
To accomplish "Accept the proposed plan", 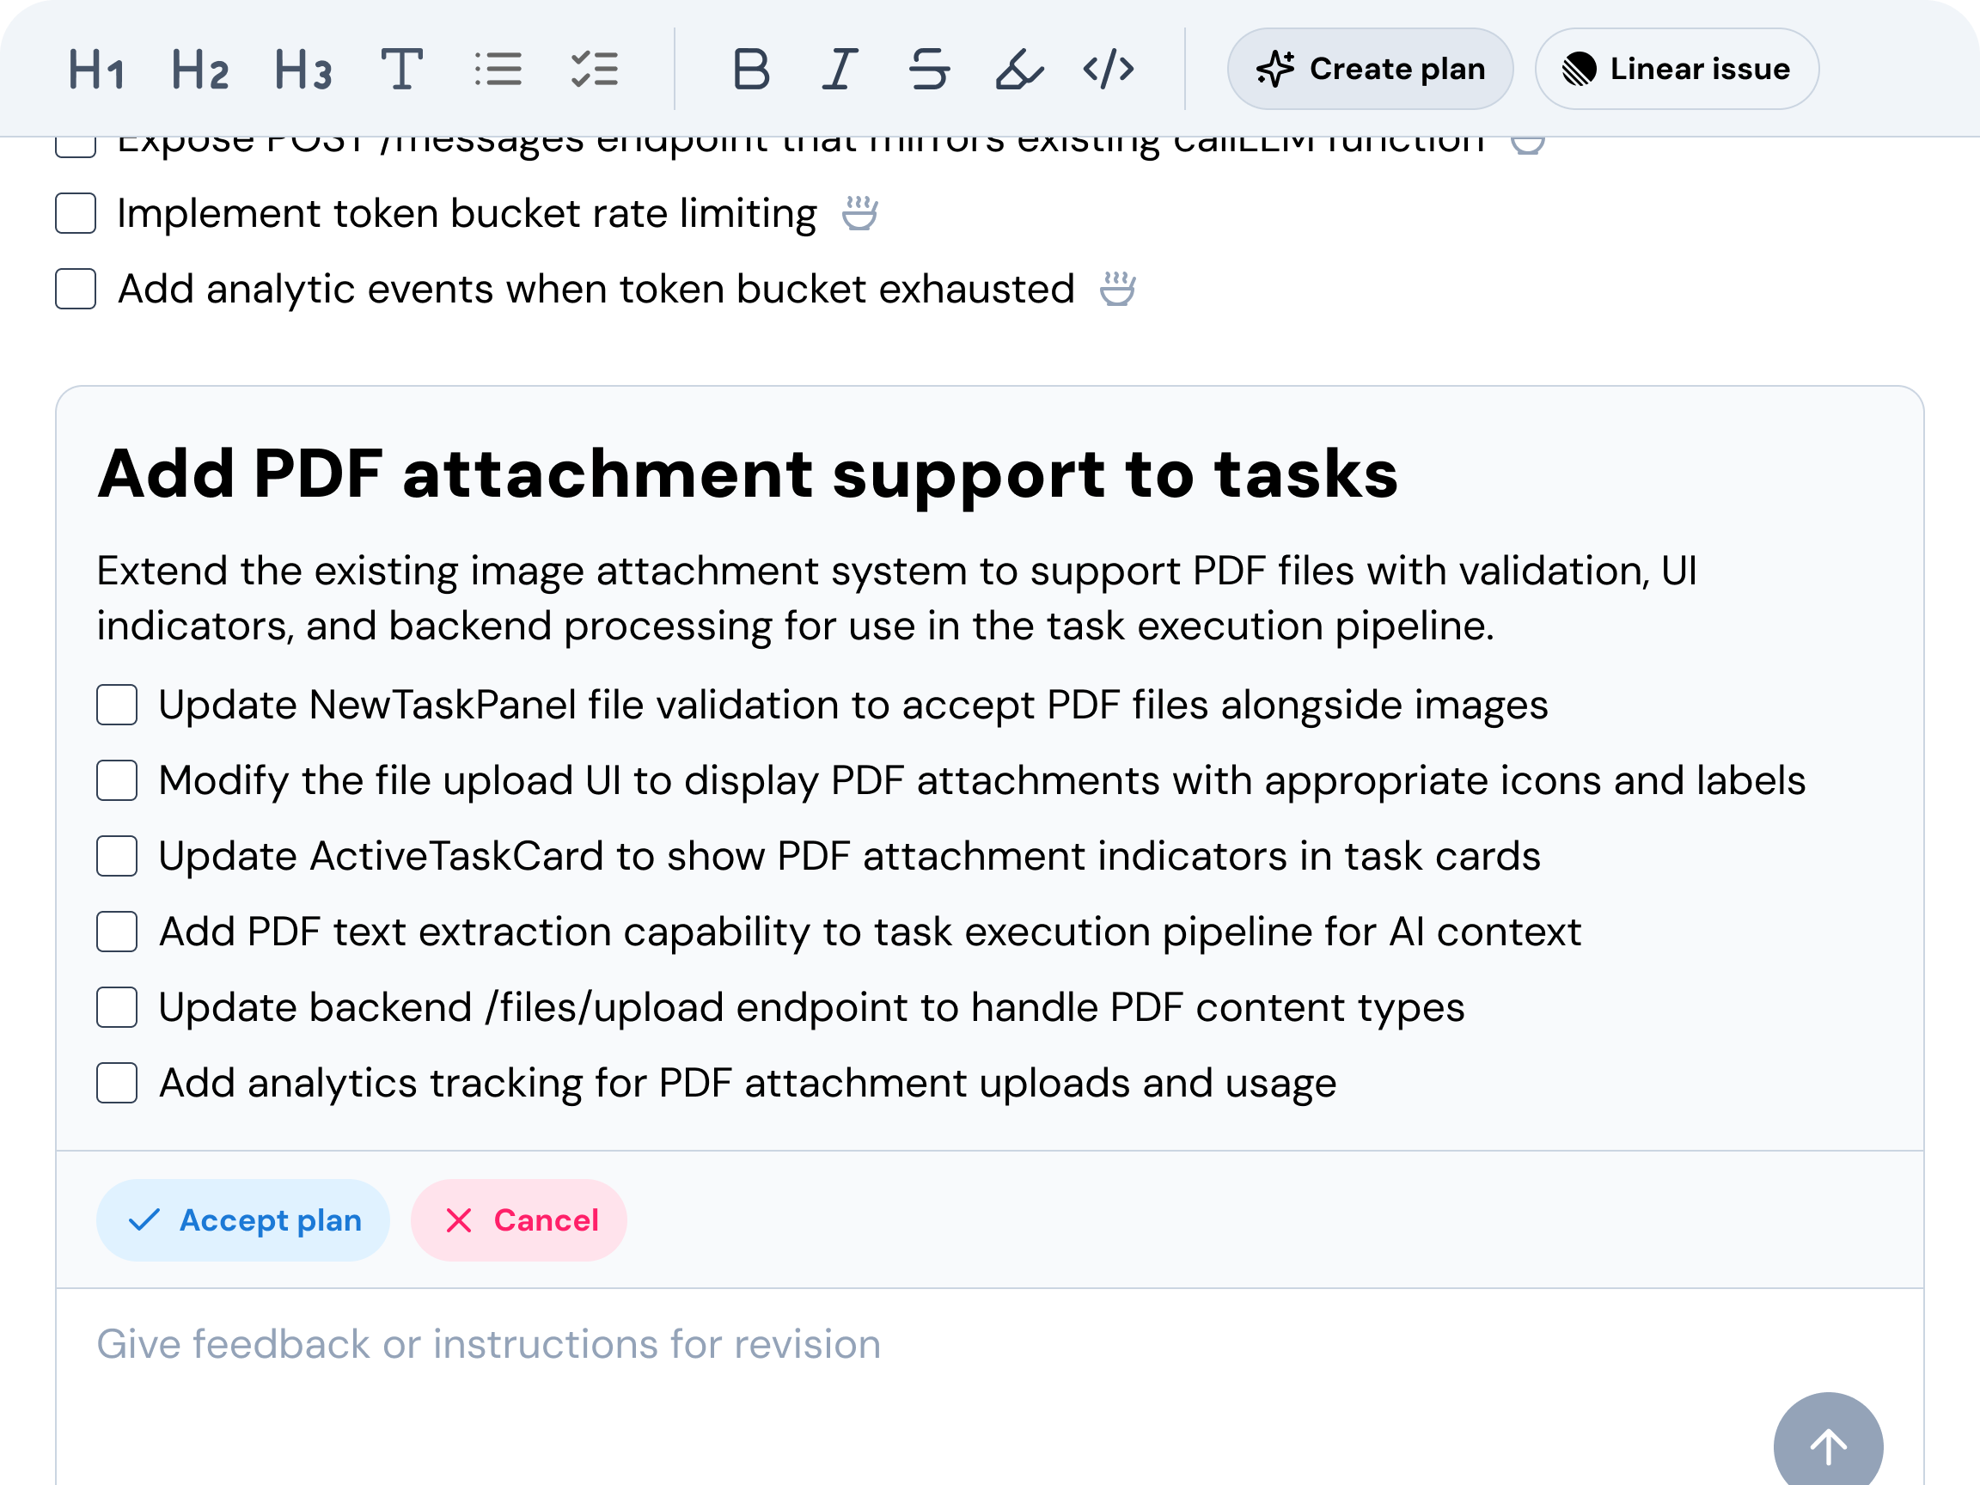I will (x=243, y=1220).
